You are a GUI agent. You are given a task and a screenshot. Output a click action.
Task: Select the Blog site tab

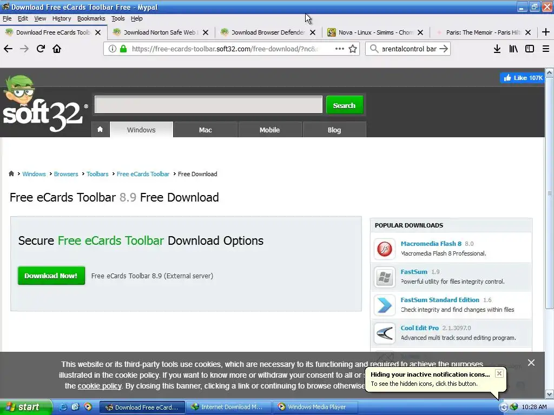(x=334, y=130)
